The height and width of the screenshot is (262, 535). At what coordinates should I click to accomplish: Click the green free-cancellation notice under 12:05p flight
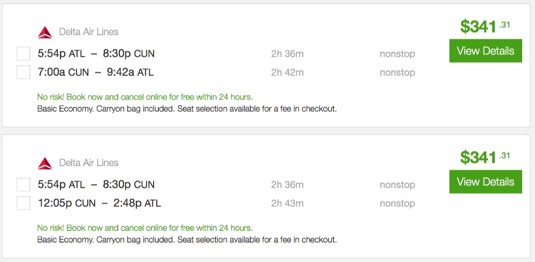(145, 228)
